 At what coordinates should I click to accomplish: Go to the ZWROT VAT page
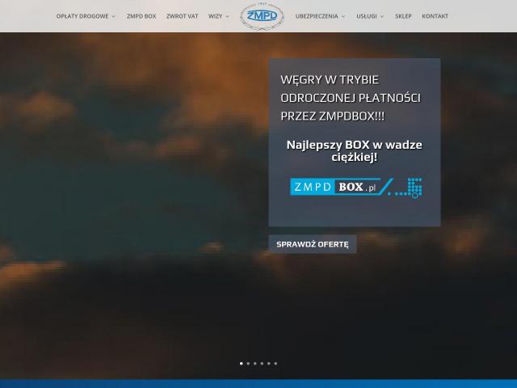(182, 16)
